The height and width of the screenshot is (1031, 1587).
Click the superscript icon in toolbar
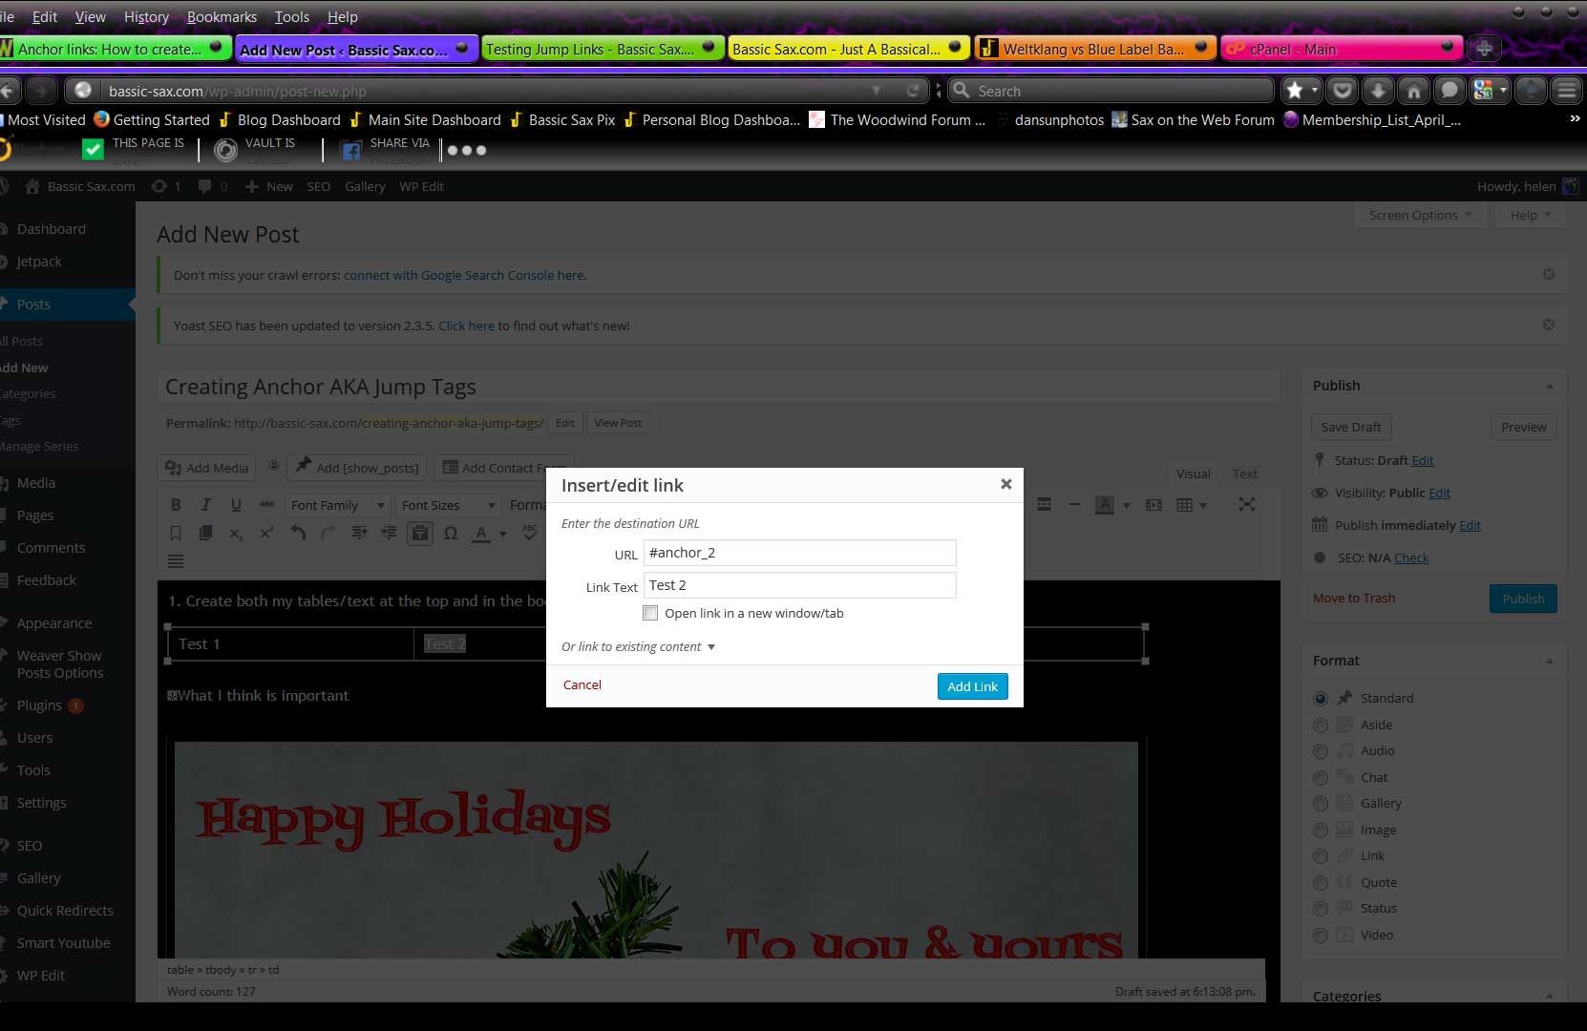266,534
